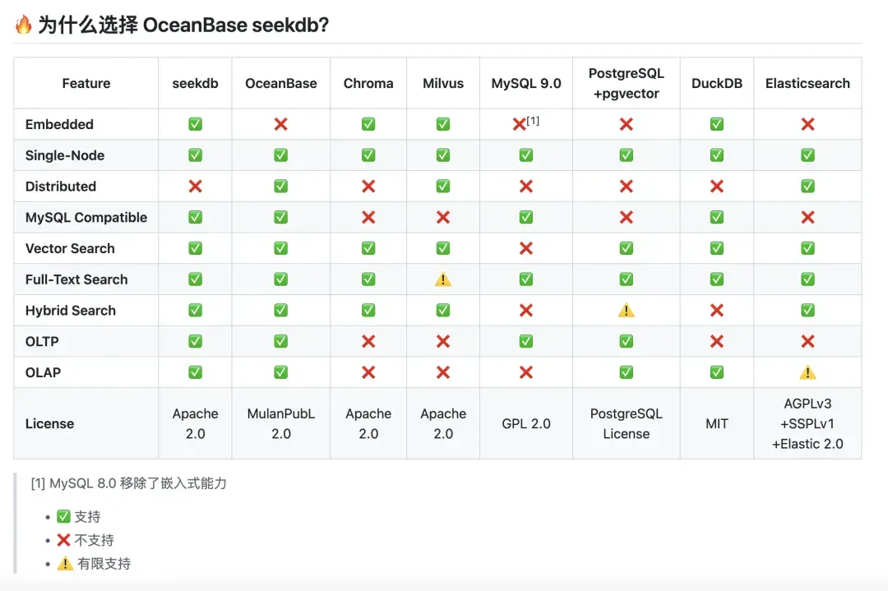Click the red cross for MySQL 9.0 Vector Search
The height and width of the screenshot is (591, 888).
526,248
